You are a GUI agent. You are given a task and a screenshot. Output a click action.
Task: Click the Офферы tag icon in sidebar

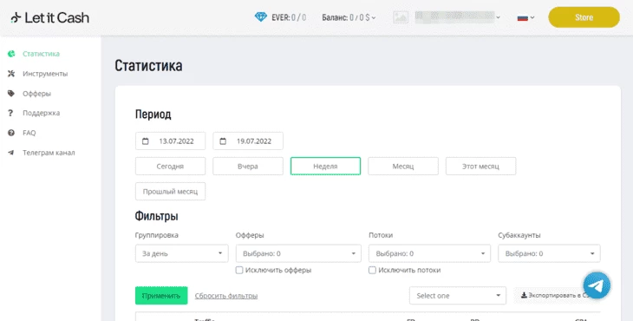(11, 94)
